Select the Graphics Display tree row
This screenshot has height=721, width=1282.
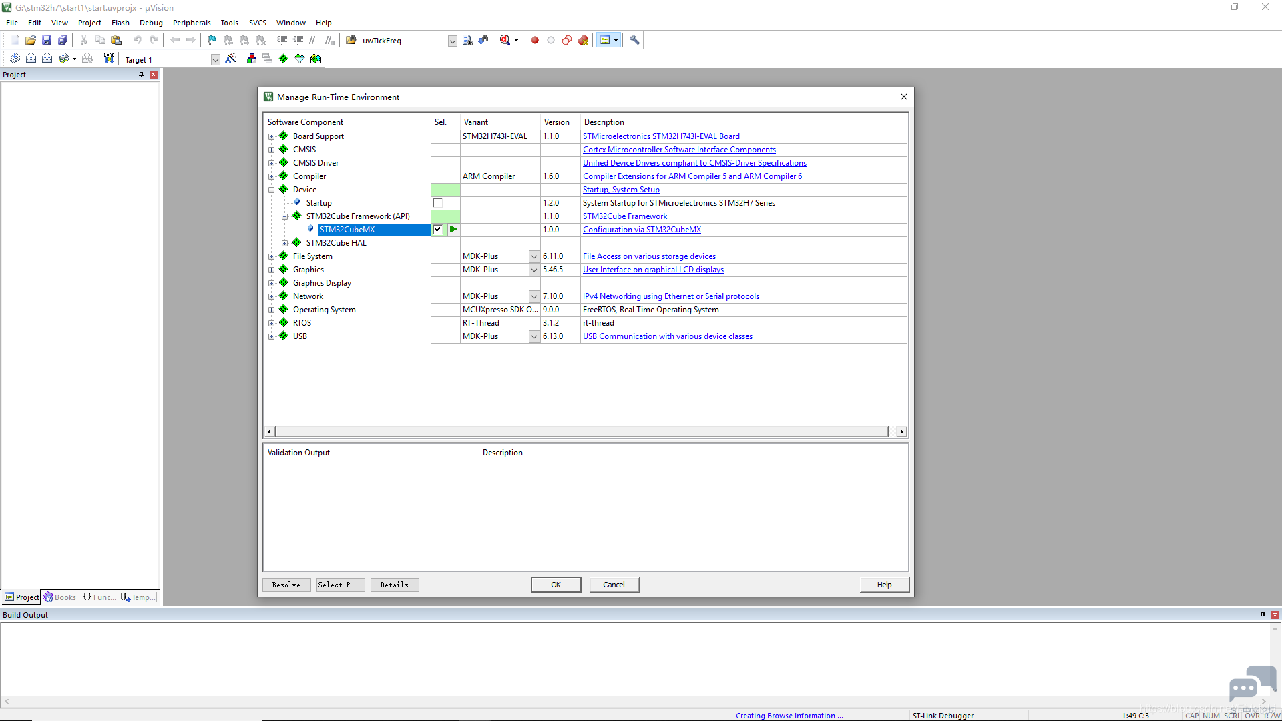pos(322,283)
